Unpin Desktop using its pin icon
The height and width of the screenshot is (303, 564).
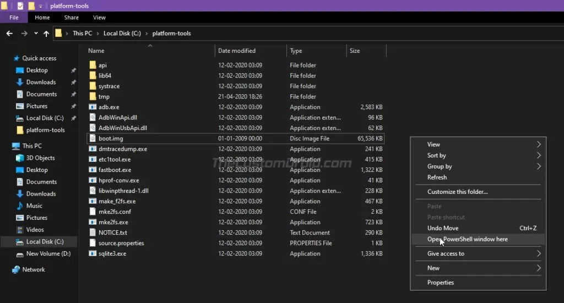click(x=73, y=70)
